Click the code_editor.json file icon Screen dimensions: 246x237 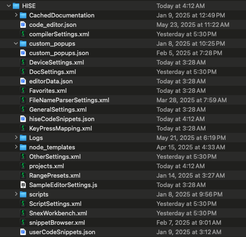(x=23, y=25)
